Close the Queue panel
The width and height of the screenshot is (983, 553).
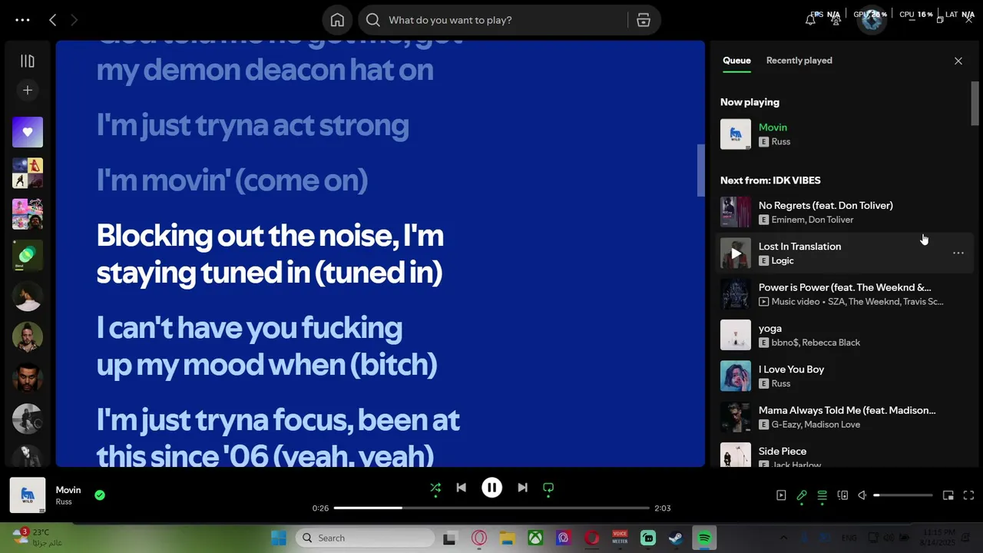pyautogui.click(x=958, y=61)
